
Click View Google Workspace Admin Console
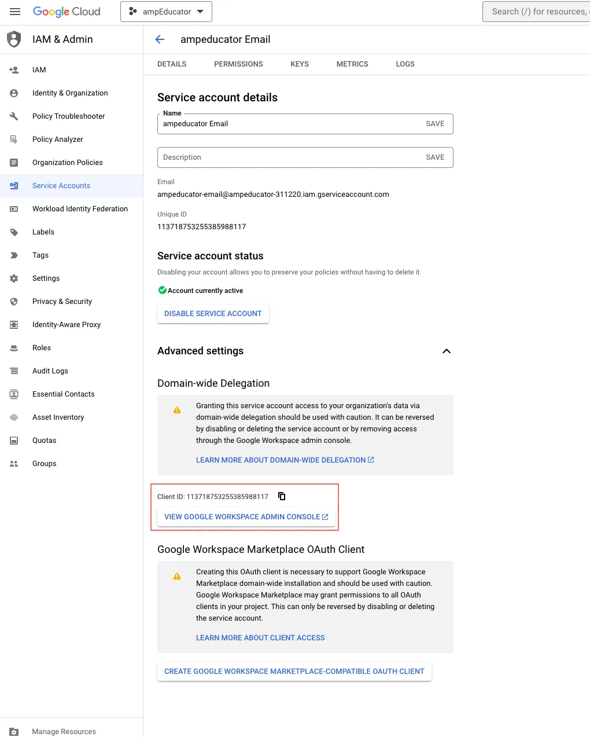[x=246, y=517]
